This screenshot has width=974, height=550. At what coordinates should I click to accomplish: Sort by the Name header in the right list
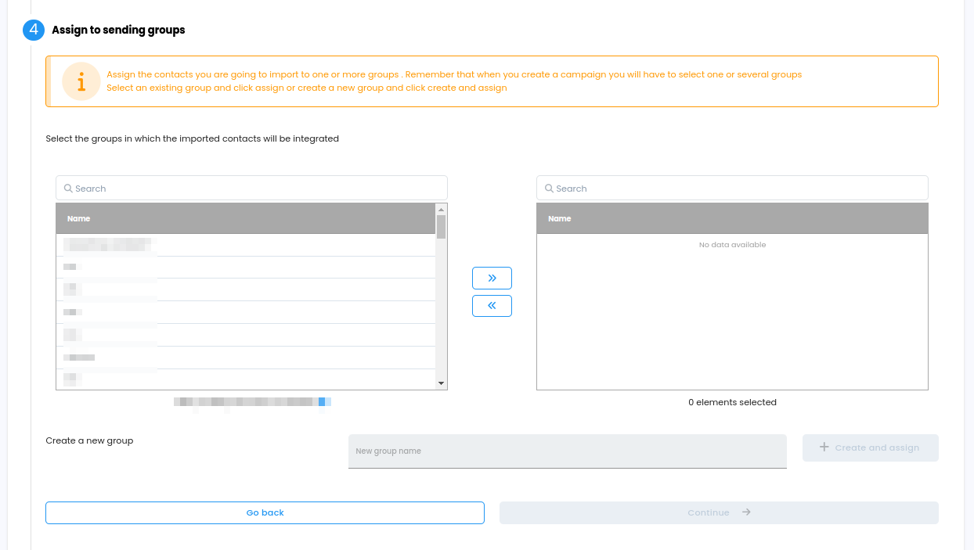pos(560,219)
